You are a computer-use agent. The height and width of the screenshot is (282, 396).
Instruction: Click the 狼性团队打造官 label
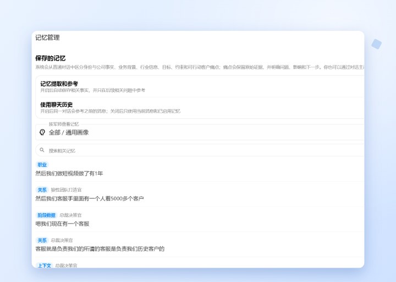coord(66,189)
